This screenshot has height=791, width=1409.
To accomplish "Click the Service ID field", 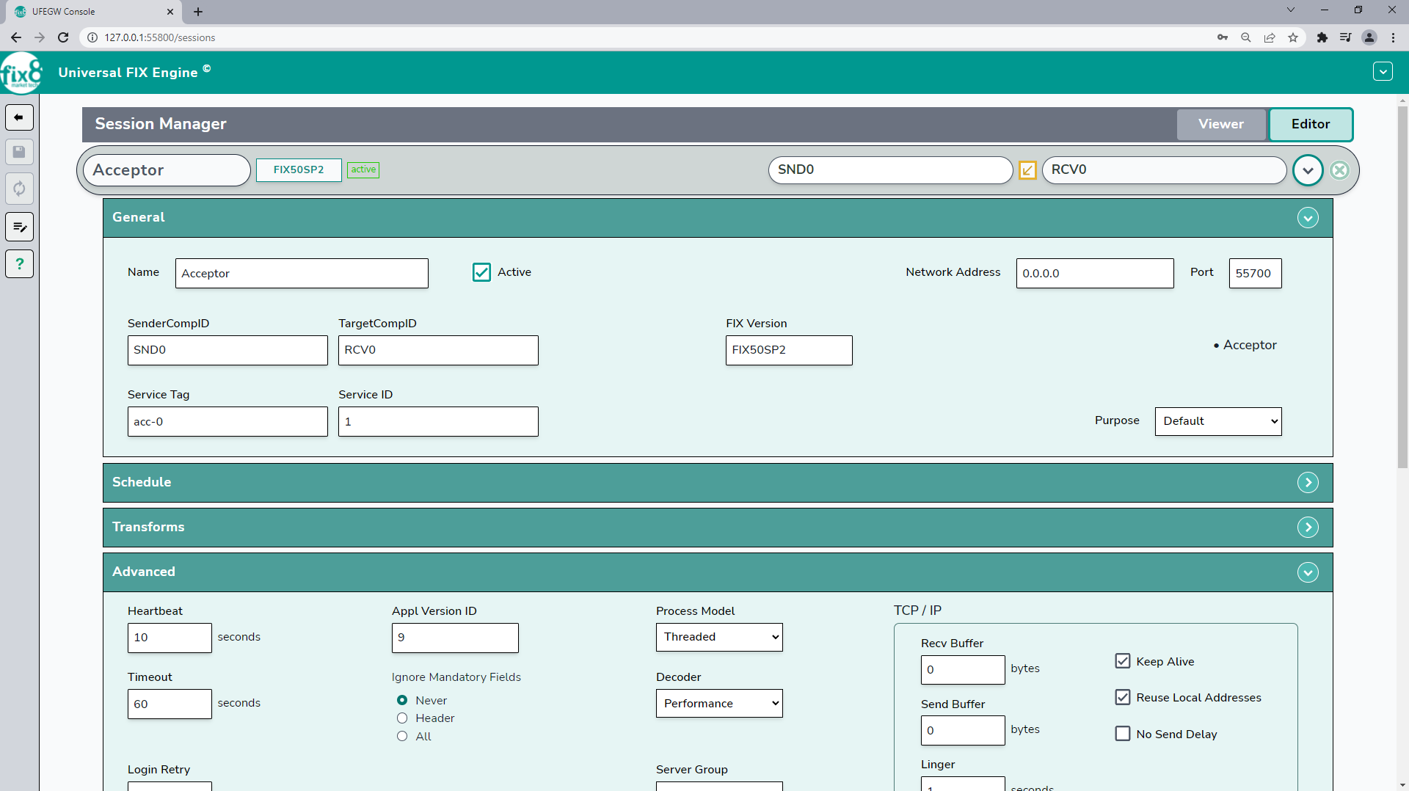I will click(438, 421).
